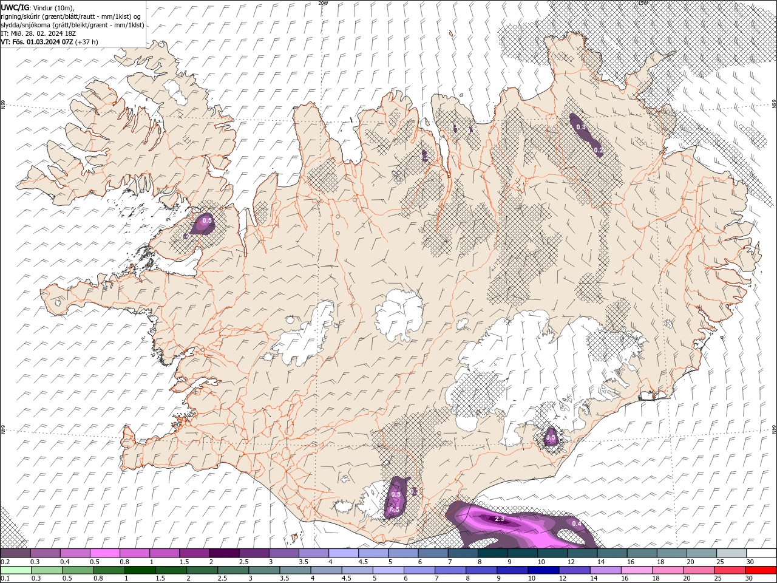Select the dark mauve 0.2 swatch in the top legend row

(x=15, y=553)
